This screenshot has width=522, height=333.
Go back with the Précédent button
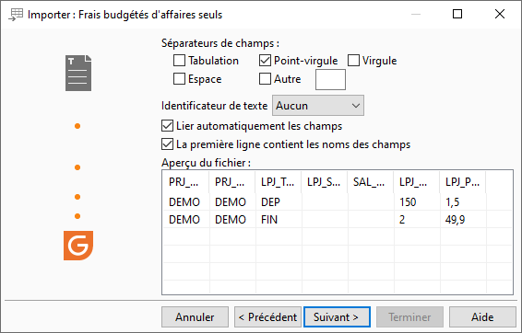coord(268,317)
